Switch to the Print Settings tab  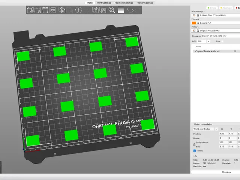(x=104, y=3)
